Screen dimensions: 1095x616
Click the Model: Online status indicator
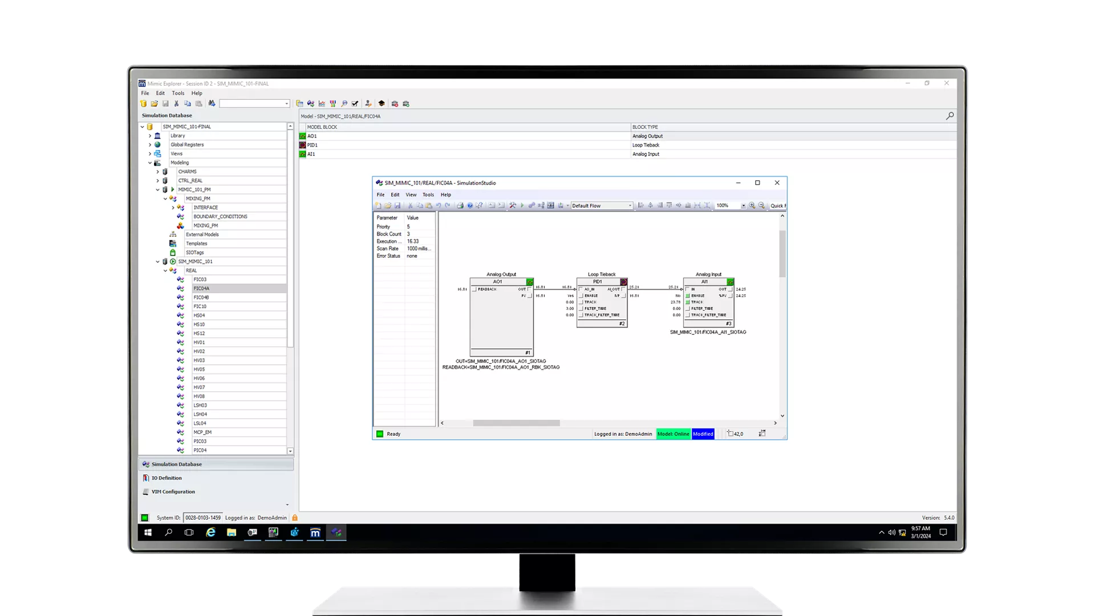pyautogui.click(x=673, y=433)
